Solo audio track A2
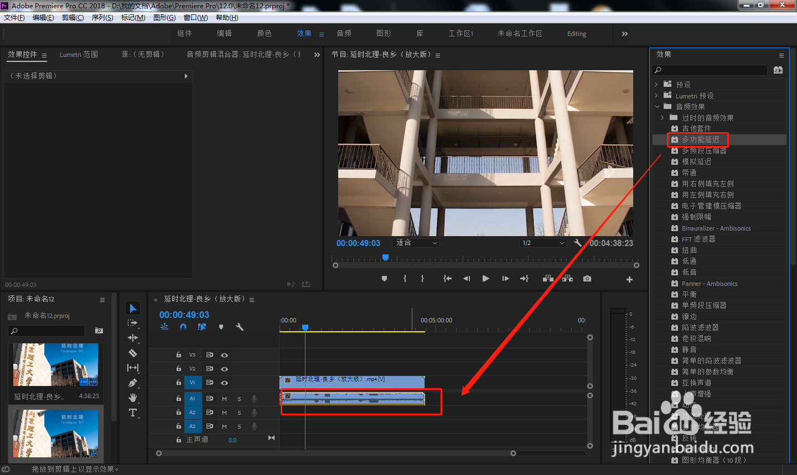The image size is (797, 475). click(240, 413)
